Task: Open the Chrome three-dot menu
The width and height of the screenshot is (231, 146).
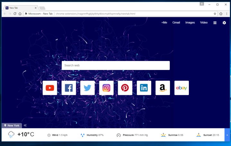Action: (227, 14)
